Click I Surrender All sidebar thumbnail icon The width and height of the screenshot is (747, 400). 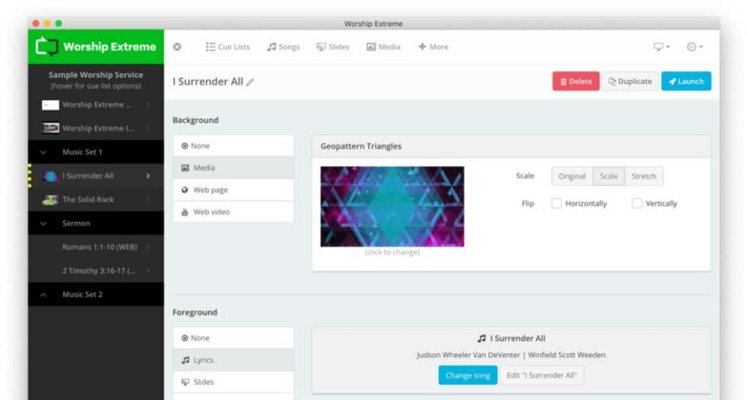(51, 176)
